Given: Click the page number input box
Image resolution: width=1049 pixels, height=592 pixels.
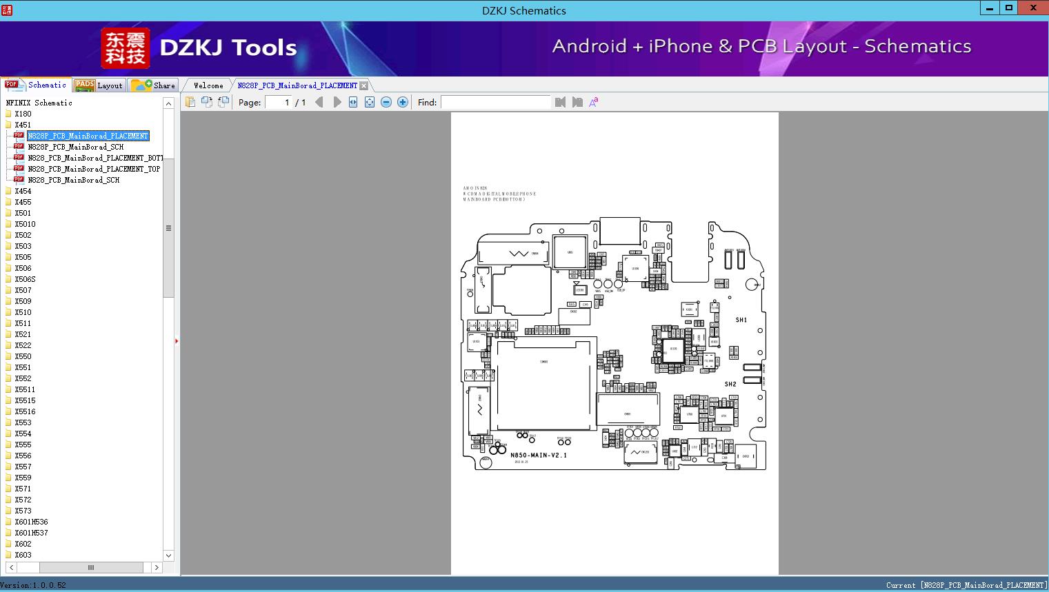Looking at the screenshot, I should 279,102.
